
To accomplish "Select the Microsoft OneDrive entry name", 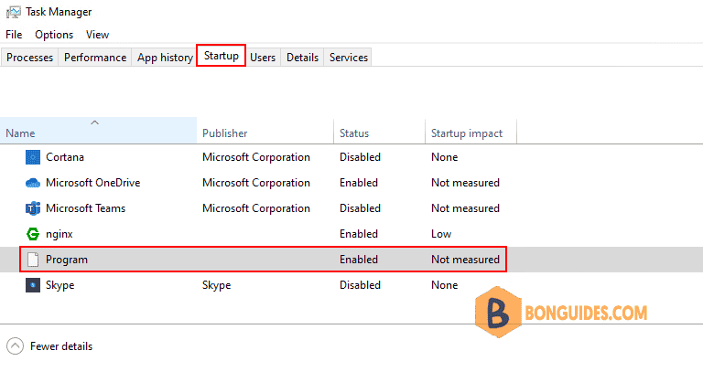I will tap(92, 183).
